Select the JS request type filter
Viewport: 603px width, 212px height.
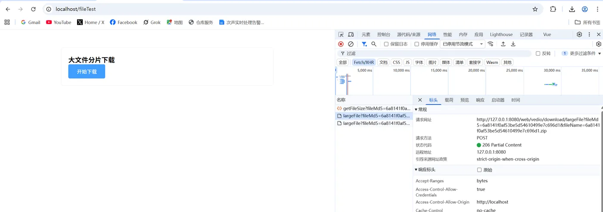click(x=407, y=62)
